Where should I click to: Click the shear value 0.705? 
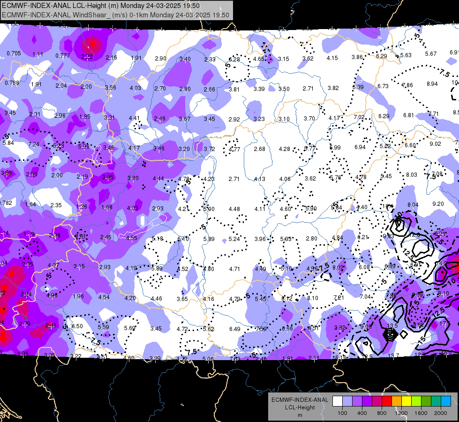(x=14, y=53)
